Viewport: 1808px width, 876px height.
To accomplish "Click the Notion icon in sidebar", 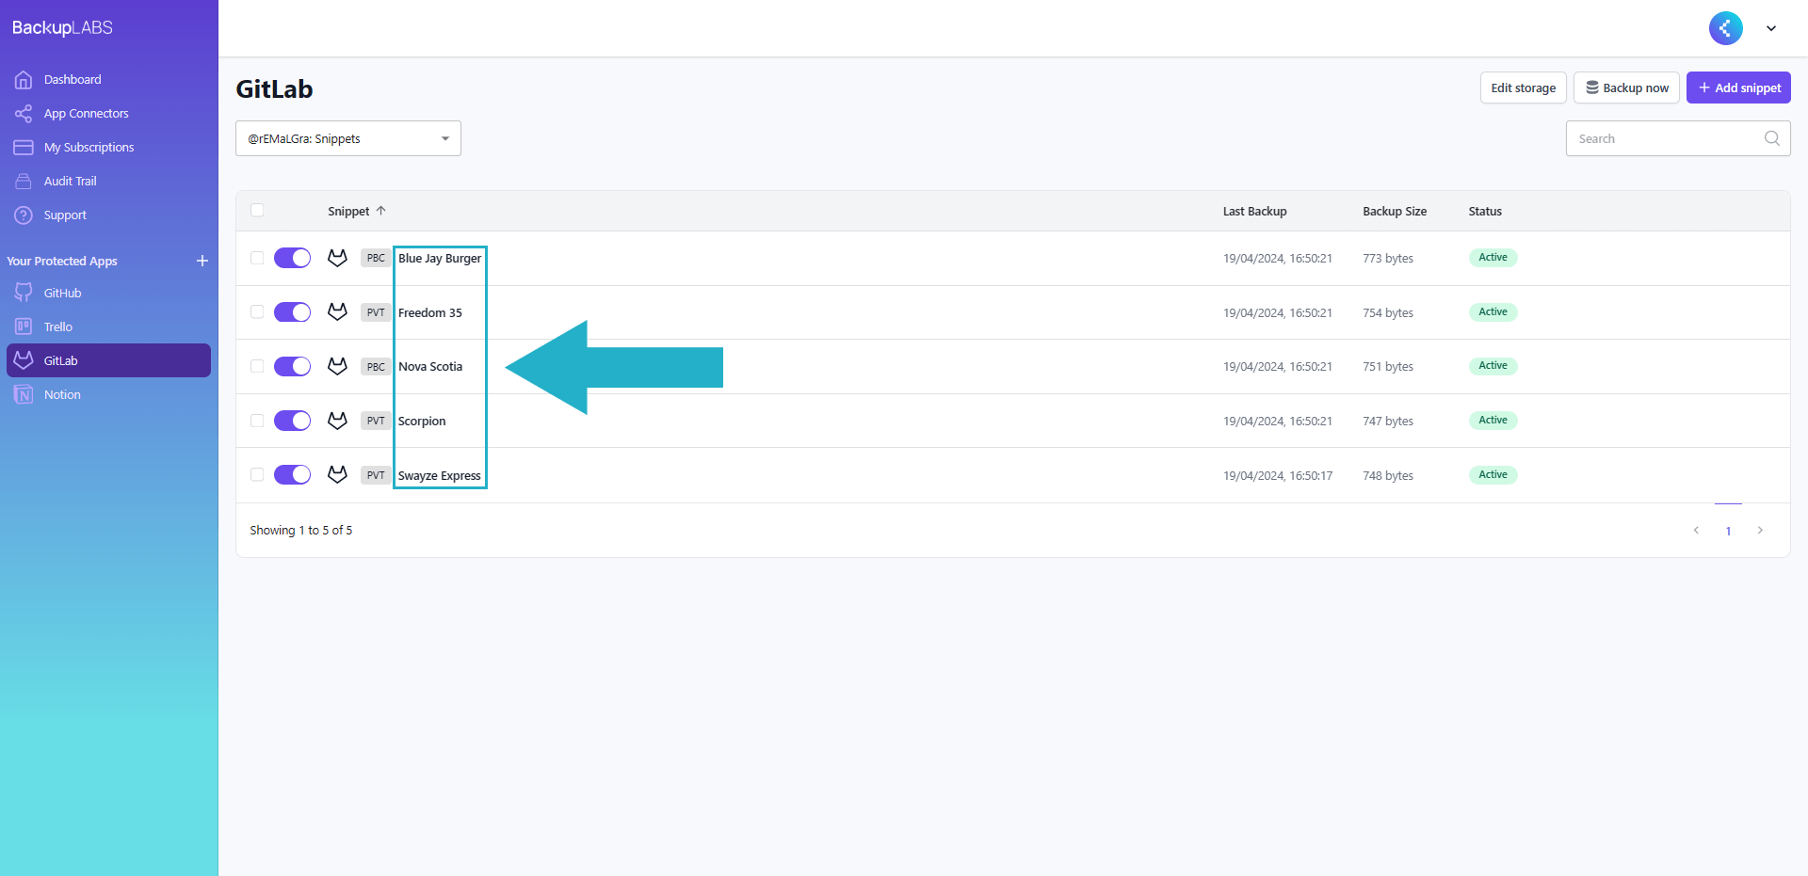I will [x=24, y=394].
